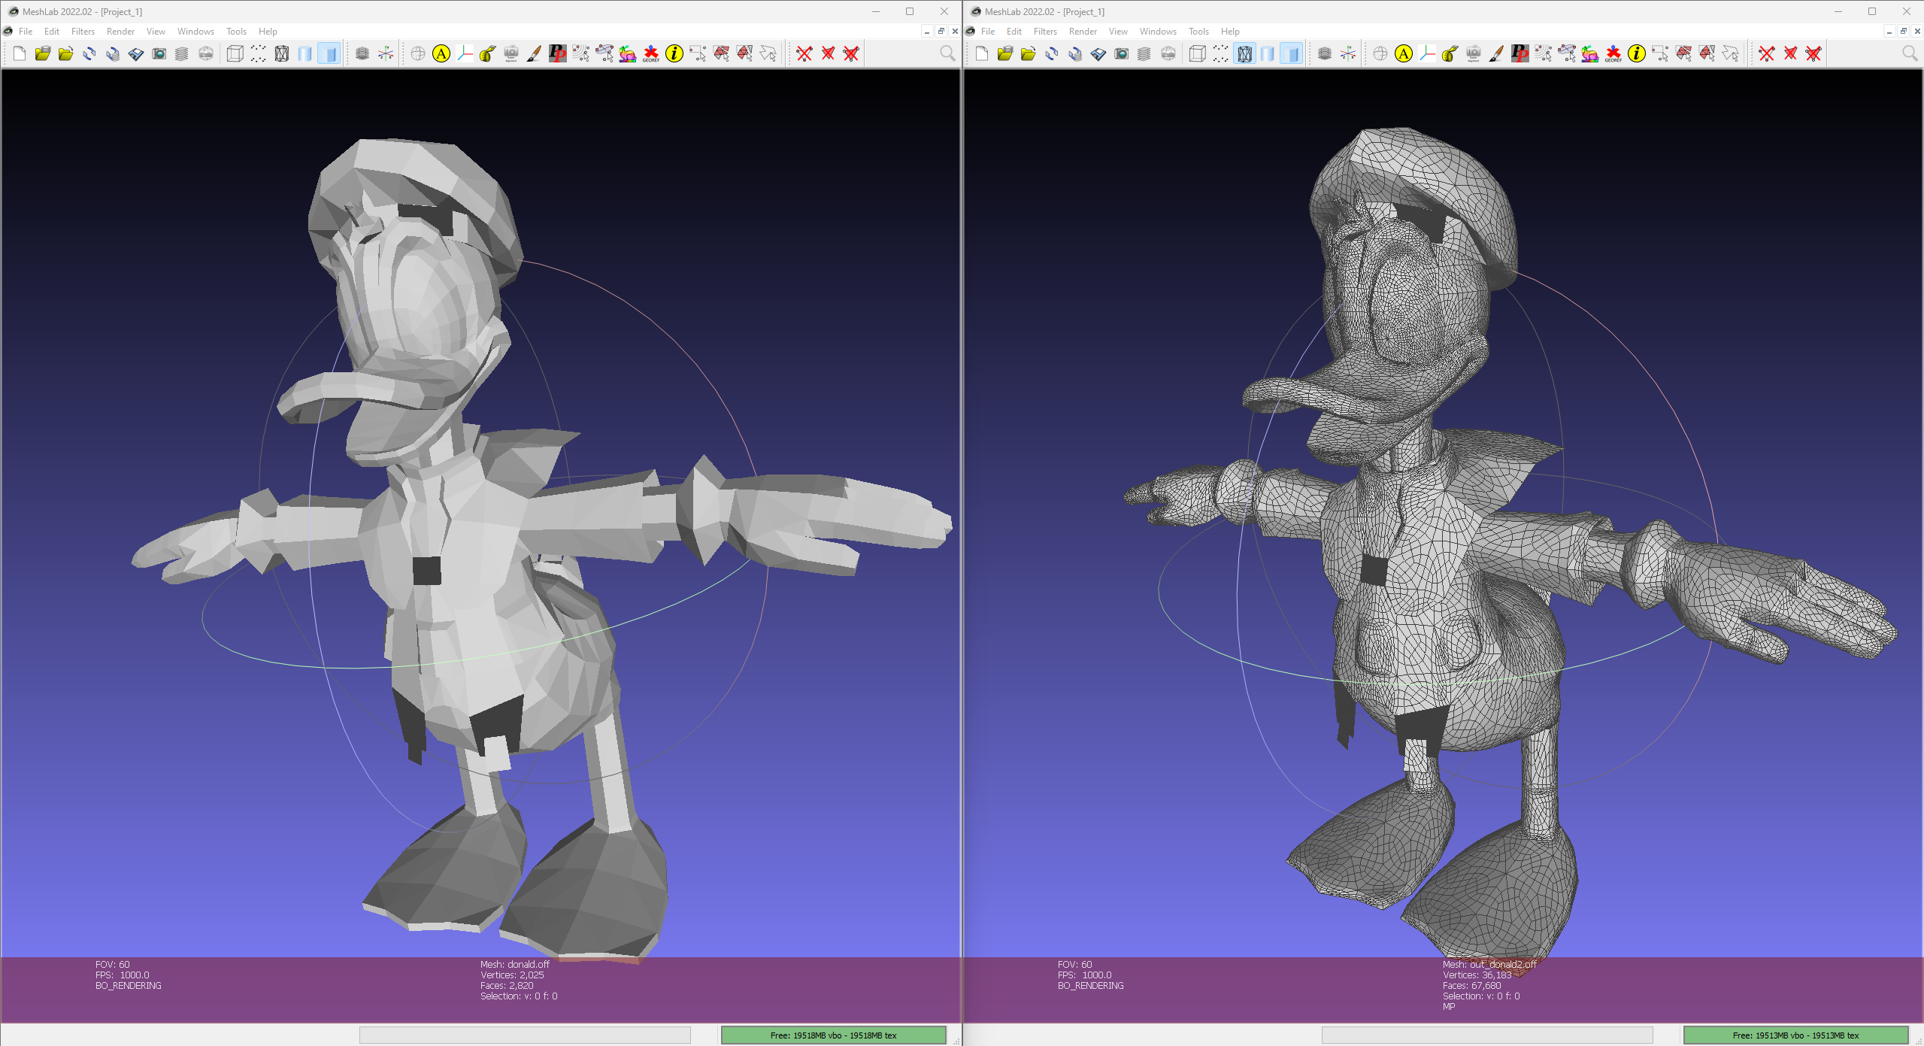Select the rainbow bunny quality mapper in left window

pyautogui.click(x=628, y=53)
